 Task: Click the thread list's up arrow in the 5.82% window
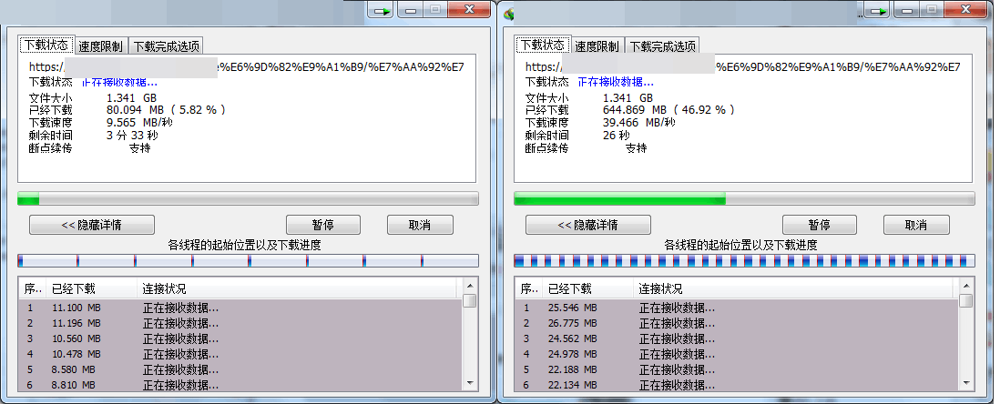470,286
